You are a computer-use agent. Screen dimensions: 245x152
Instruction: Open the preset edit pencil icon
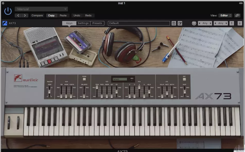click(x=180, y=23)
